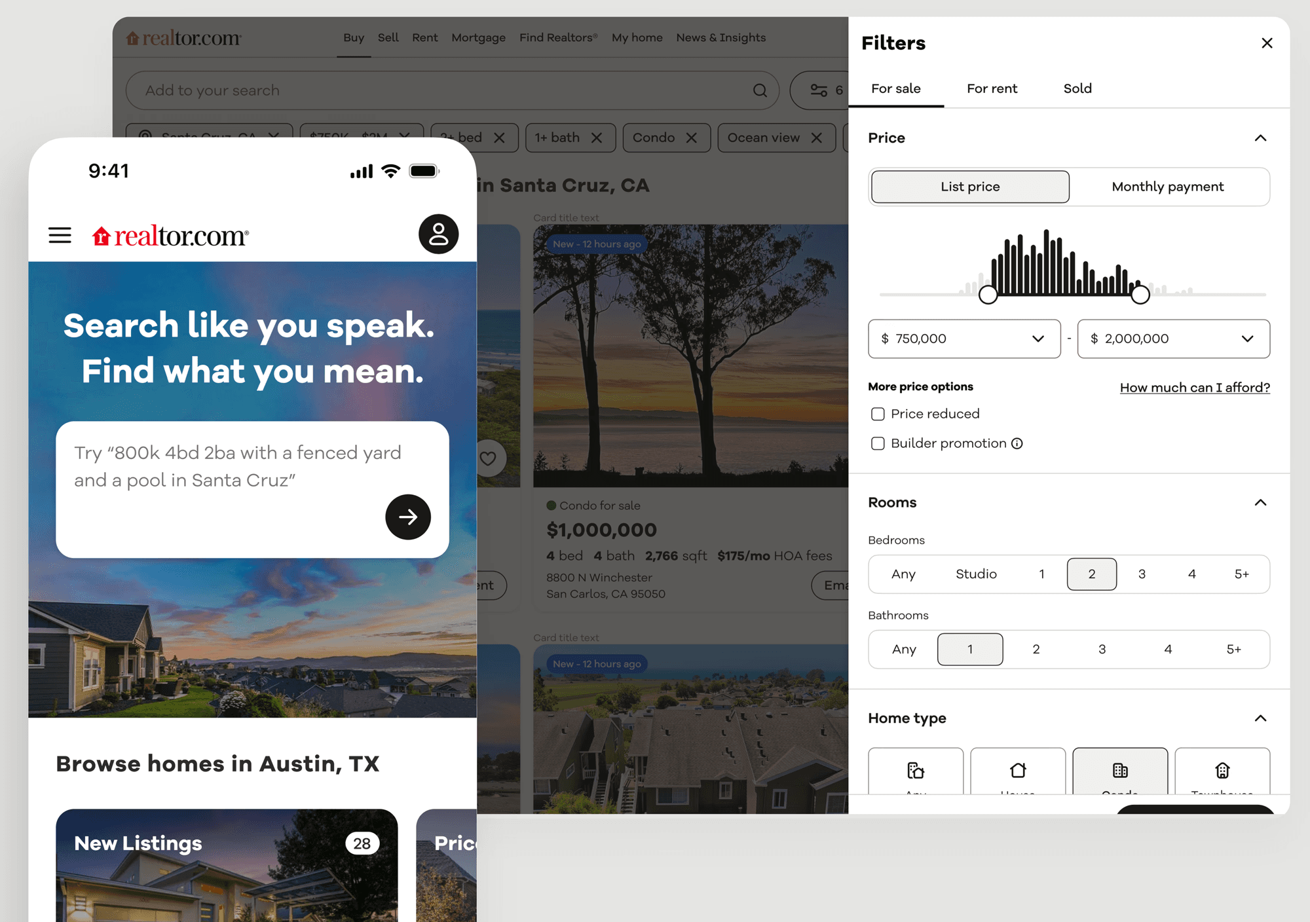Check the Builder promotion option
The width and height of the screenshot is (1310, 922).
878,443
